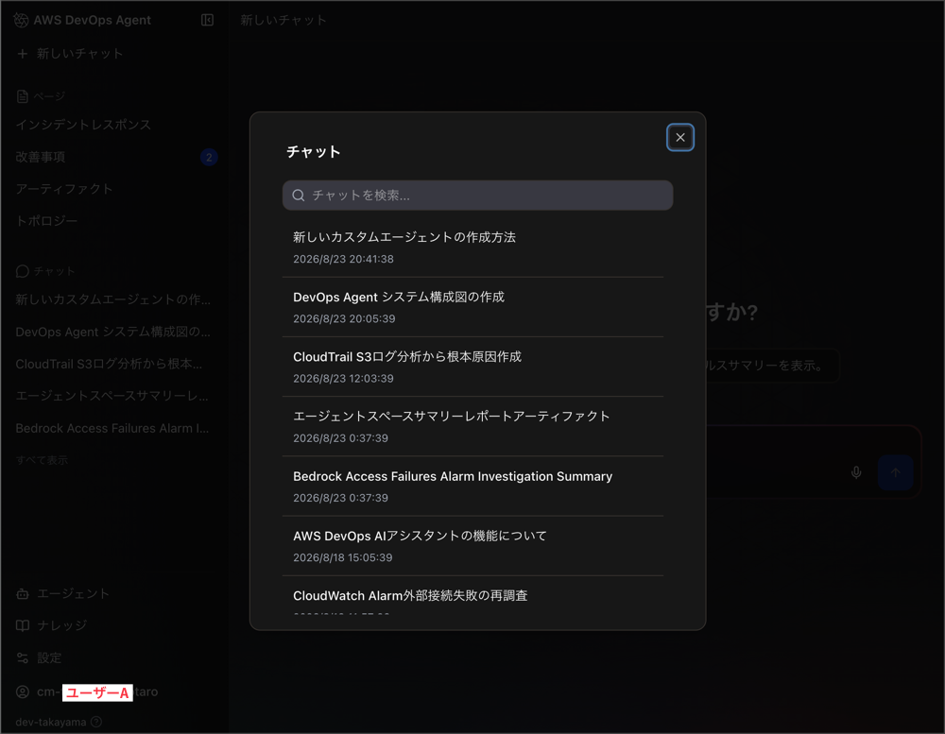The image size is (945, 734).
Task: Open アーティファクト page
Action: (64, 189)
